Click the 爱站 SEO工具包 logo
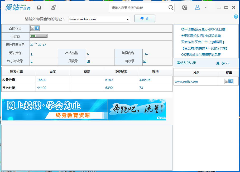This screenshot has height=172, width=240. pyautogui.click(x=18, y=7)
